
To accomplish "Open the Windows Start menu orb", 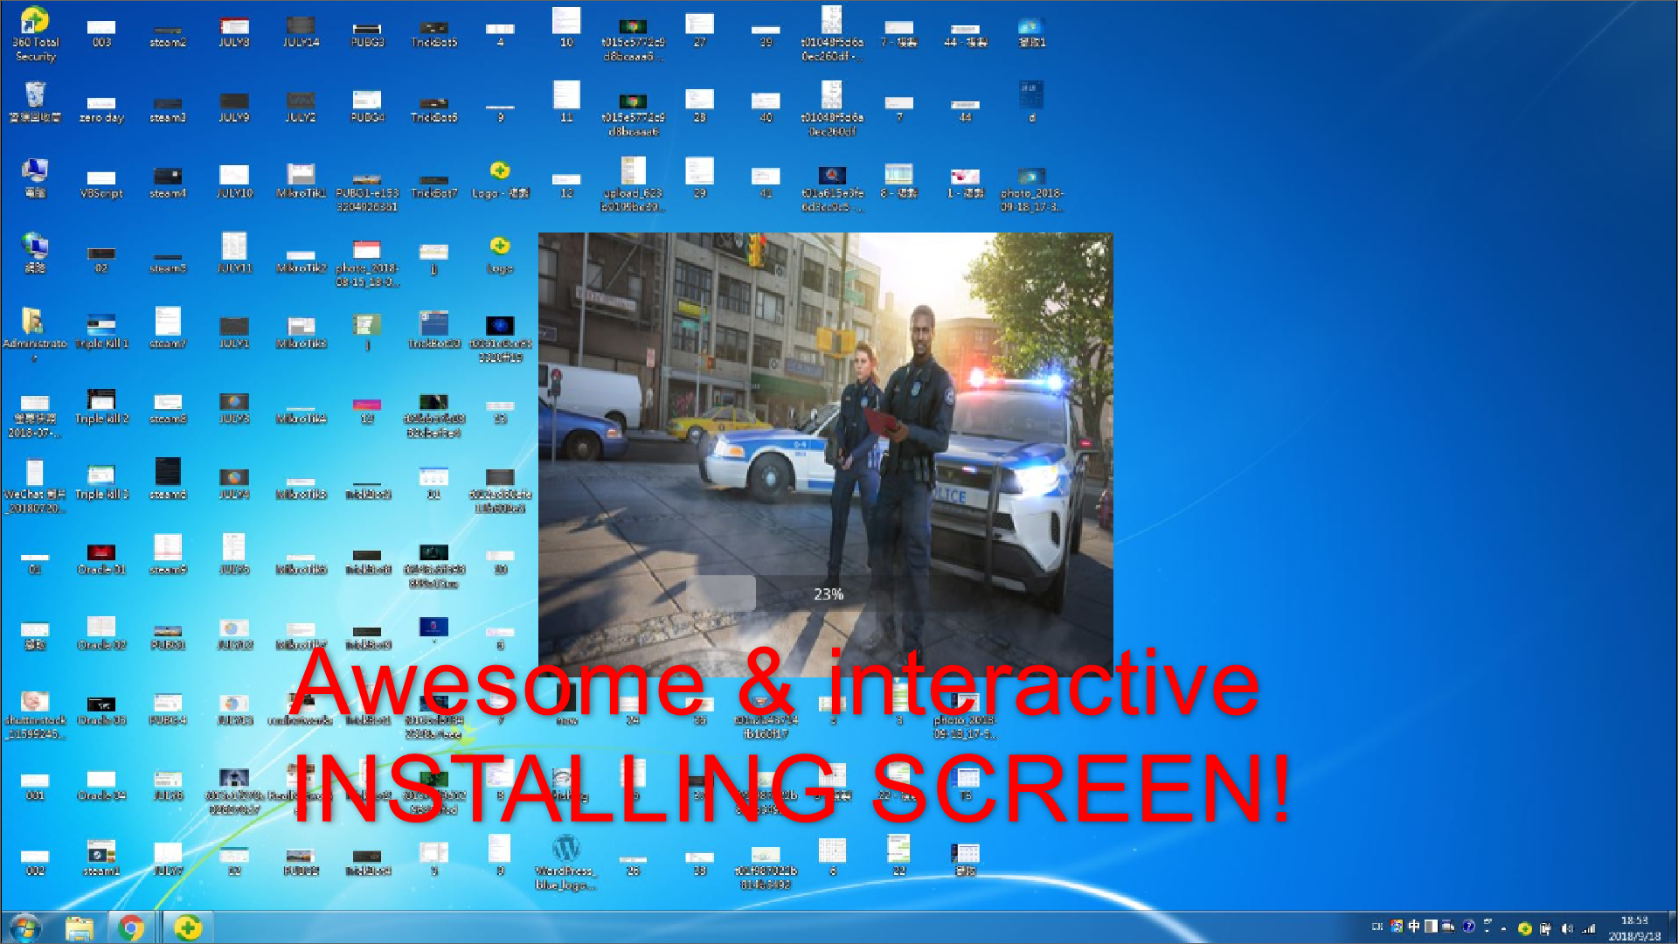I will click(x=24, y=927).
